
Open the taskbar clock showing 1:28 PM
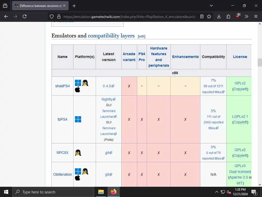pyautogui.click(x=240, y=192)
